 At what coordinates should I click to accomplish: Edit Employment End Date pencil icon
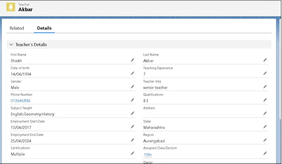coord(133,140)
